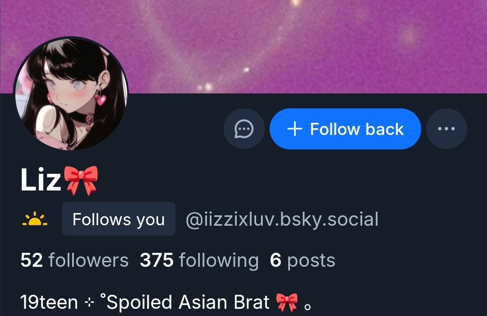The image size is (487, 316).
Task: Click the Spoiled Asian Brat bio text
Action: tap(188, 302)
